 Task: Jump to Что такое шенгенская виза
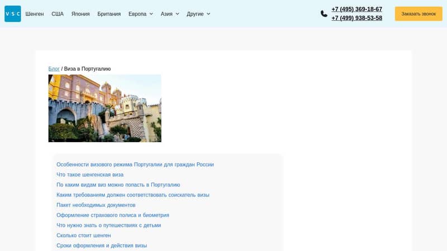[90, 175]
